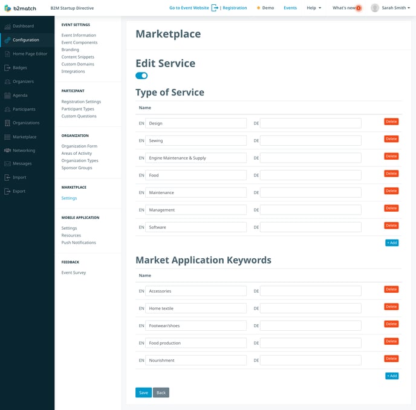Click the Save button
Image resolution: width=416 pixels, height=410 pixels.
tap(143, 392)
